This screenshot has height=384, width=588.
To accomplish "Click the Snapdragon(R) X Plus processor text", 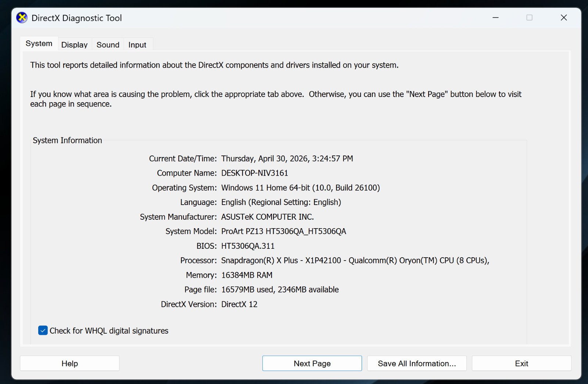I will 355,261.
